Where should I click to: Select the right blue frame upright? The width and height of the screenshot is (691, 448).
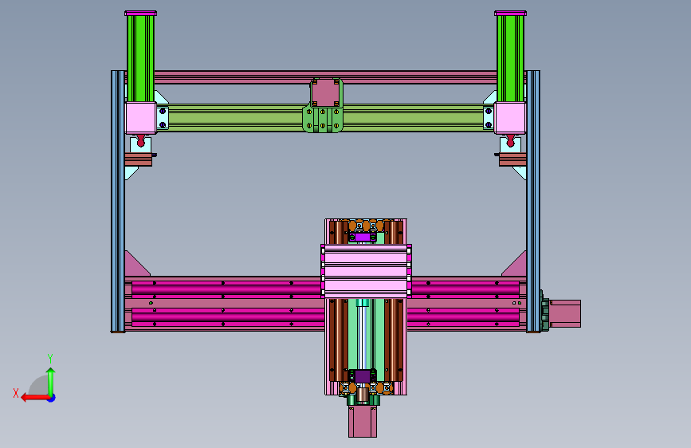coord(532,201)
